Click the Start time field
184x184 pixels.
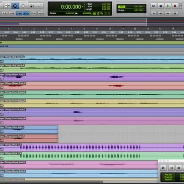point(106,4)
